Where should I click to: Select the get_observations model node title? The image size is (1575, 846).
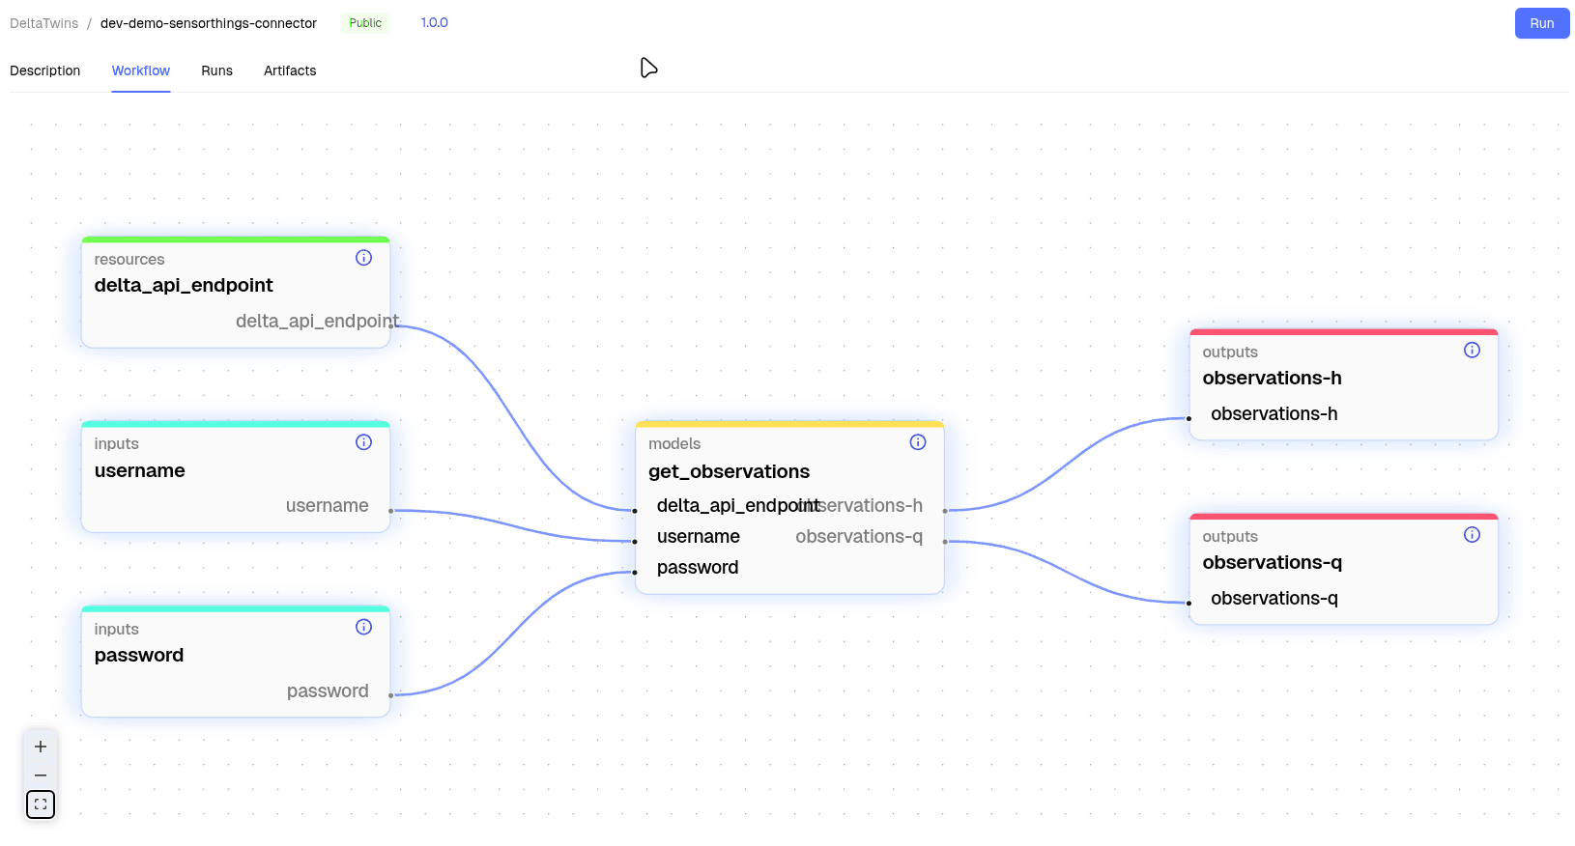pyautogui.click(x=729, y=471)
